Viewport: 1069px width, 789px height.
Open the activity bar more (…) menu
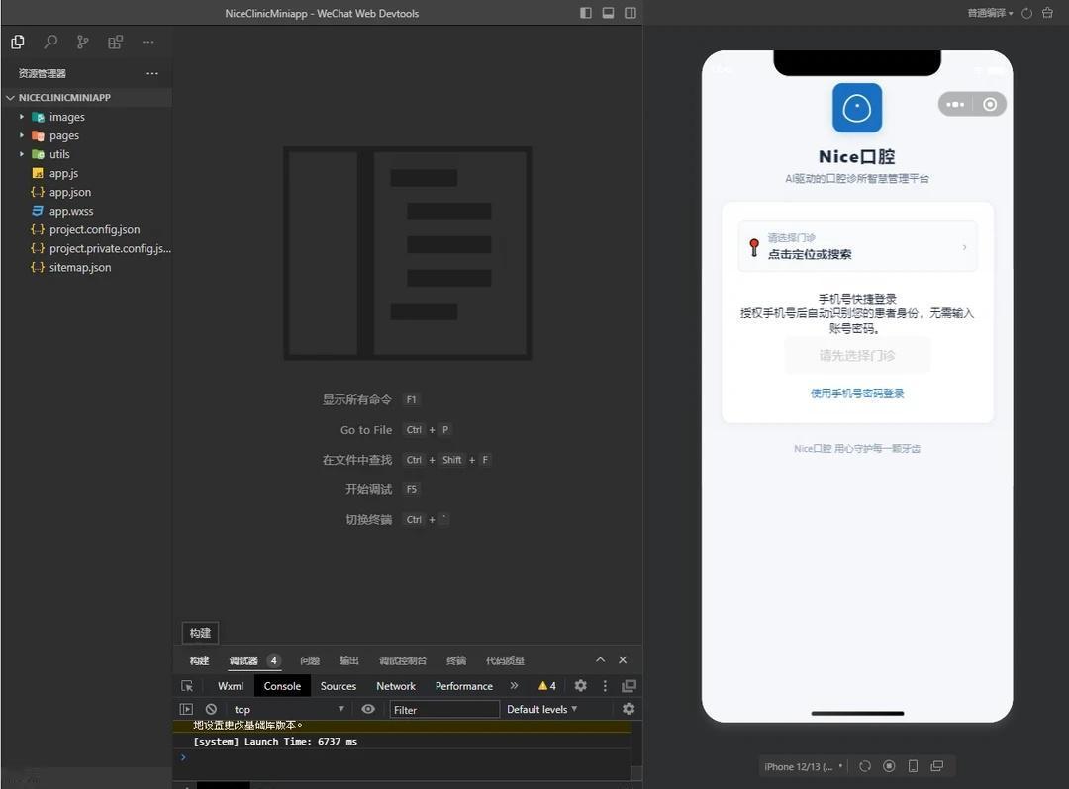pos(147,43)
